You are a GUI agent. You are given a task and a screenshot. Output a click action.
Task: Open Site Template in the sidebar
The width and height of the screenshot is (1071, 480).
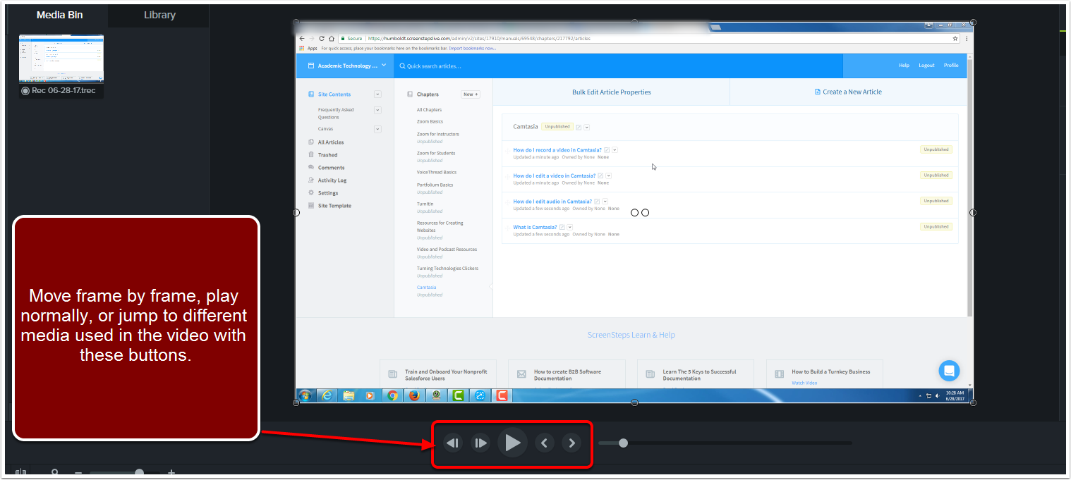tap(334, 206)
